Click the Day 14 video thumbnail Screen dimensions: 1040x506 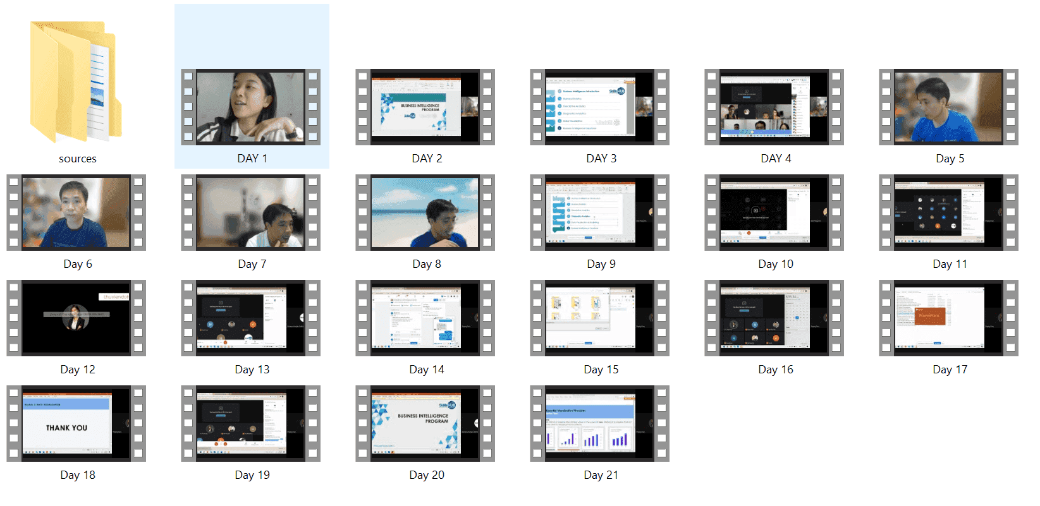coord(425,318)
